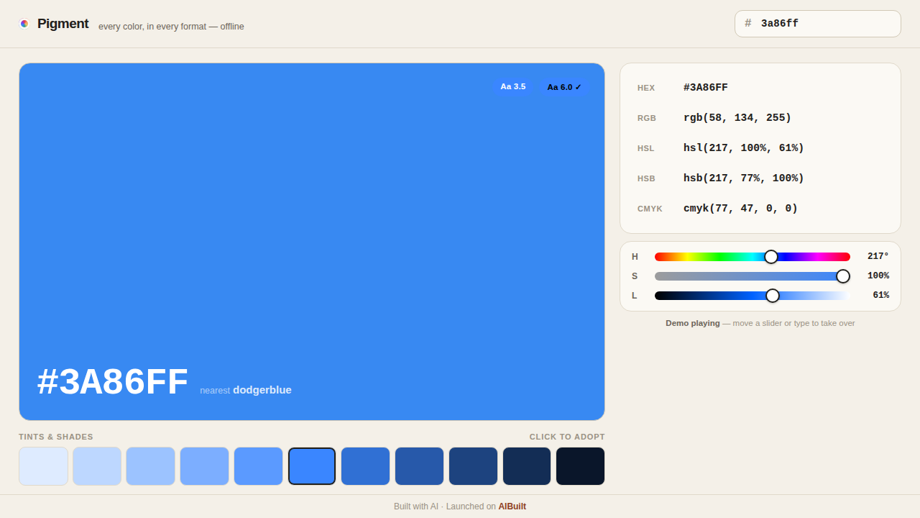
Task: Adopt the tint just lighter than the current swatch
Action: pyautogui.click(x=258, y=466)
